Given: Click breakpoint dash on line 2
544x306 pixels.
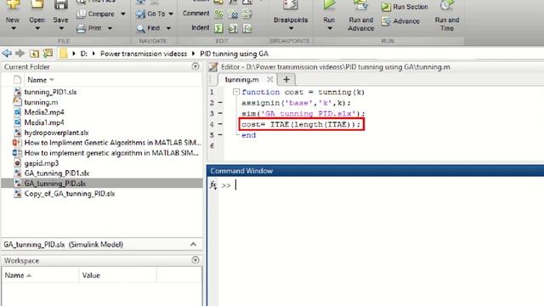Looking at the screenshot, I should point(220,103).
